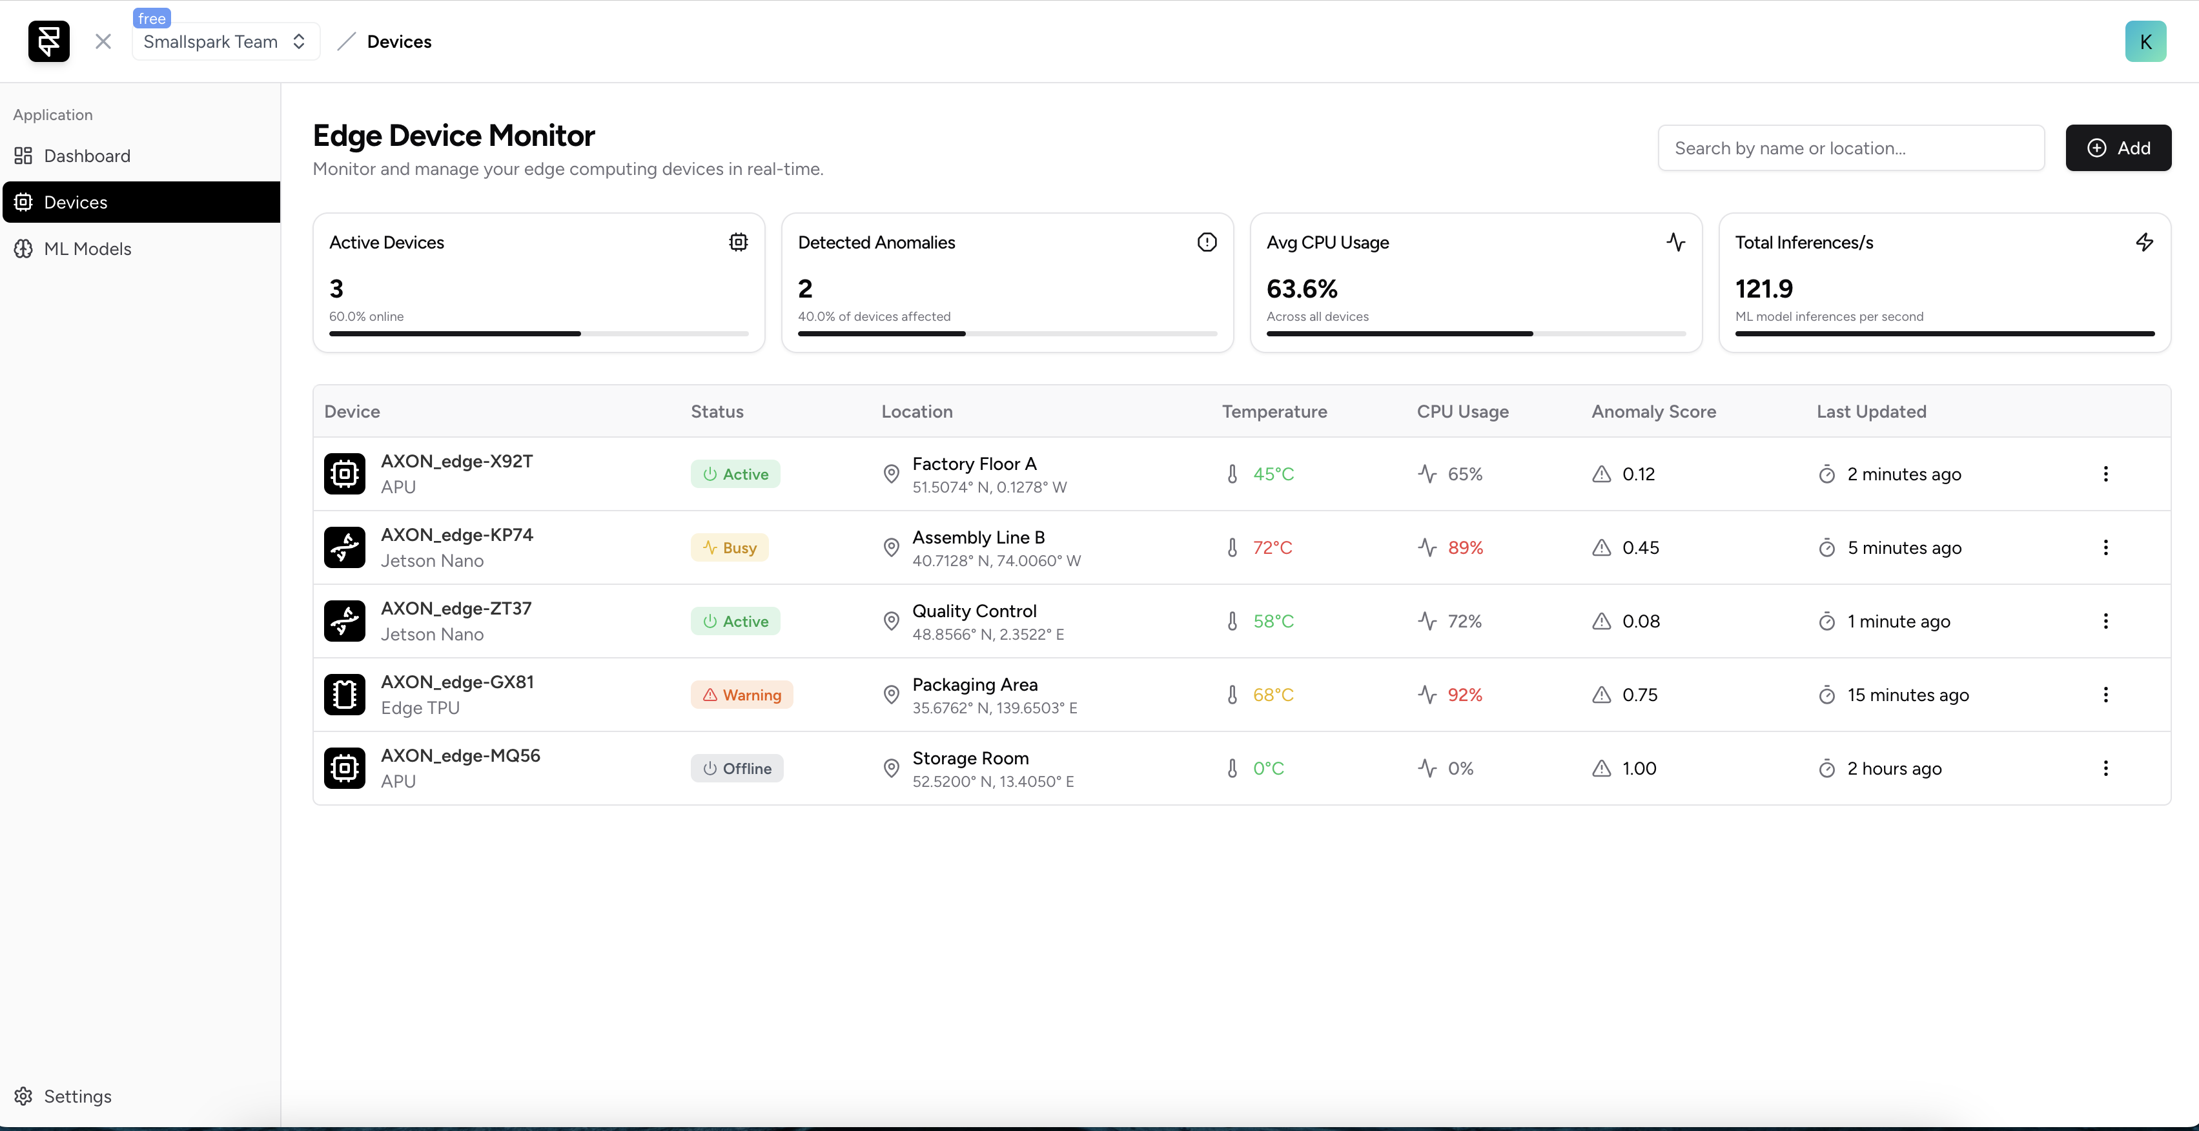Click the Active Devices panel icon
Image resolution: width=2199 pixels, height=1131 pixels.
(737, 241)
